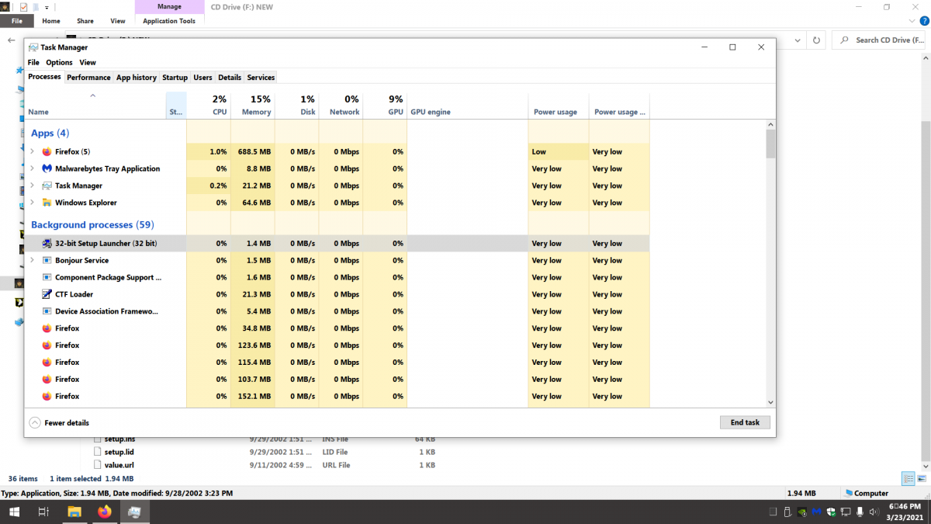Click the 32-bit Setup Launcher icon
Viewport: 931px width, 524px height.
coord(47,244)
